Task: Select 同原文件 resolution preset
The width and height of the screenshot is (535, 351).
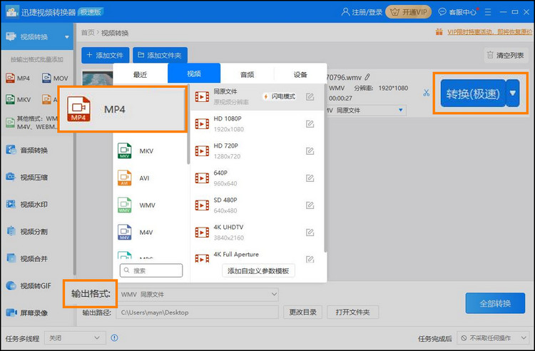Action: click(257, 97)
